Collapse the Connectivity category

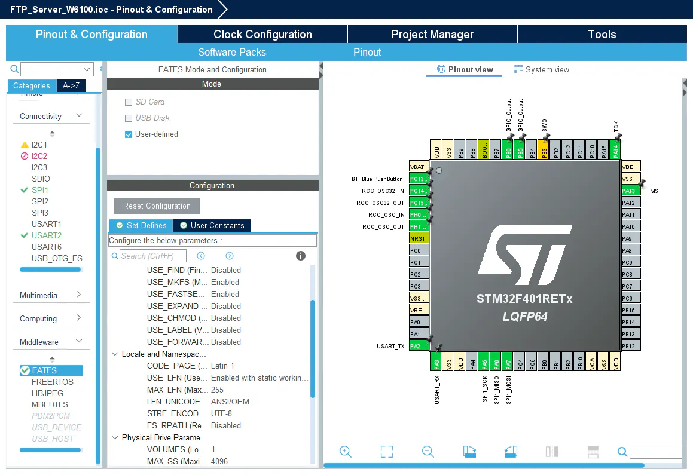coord(79,115)
